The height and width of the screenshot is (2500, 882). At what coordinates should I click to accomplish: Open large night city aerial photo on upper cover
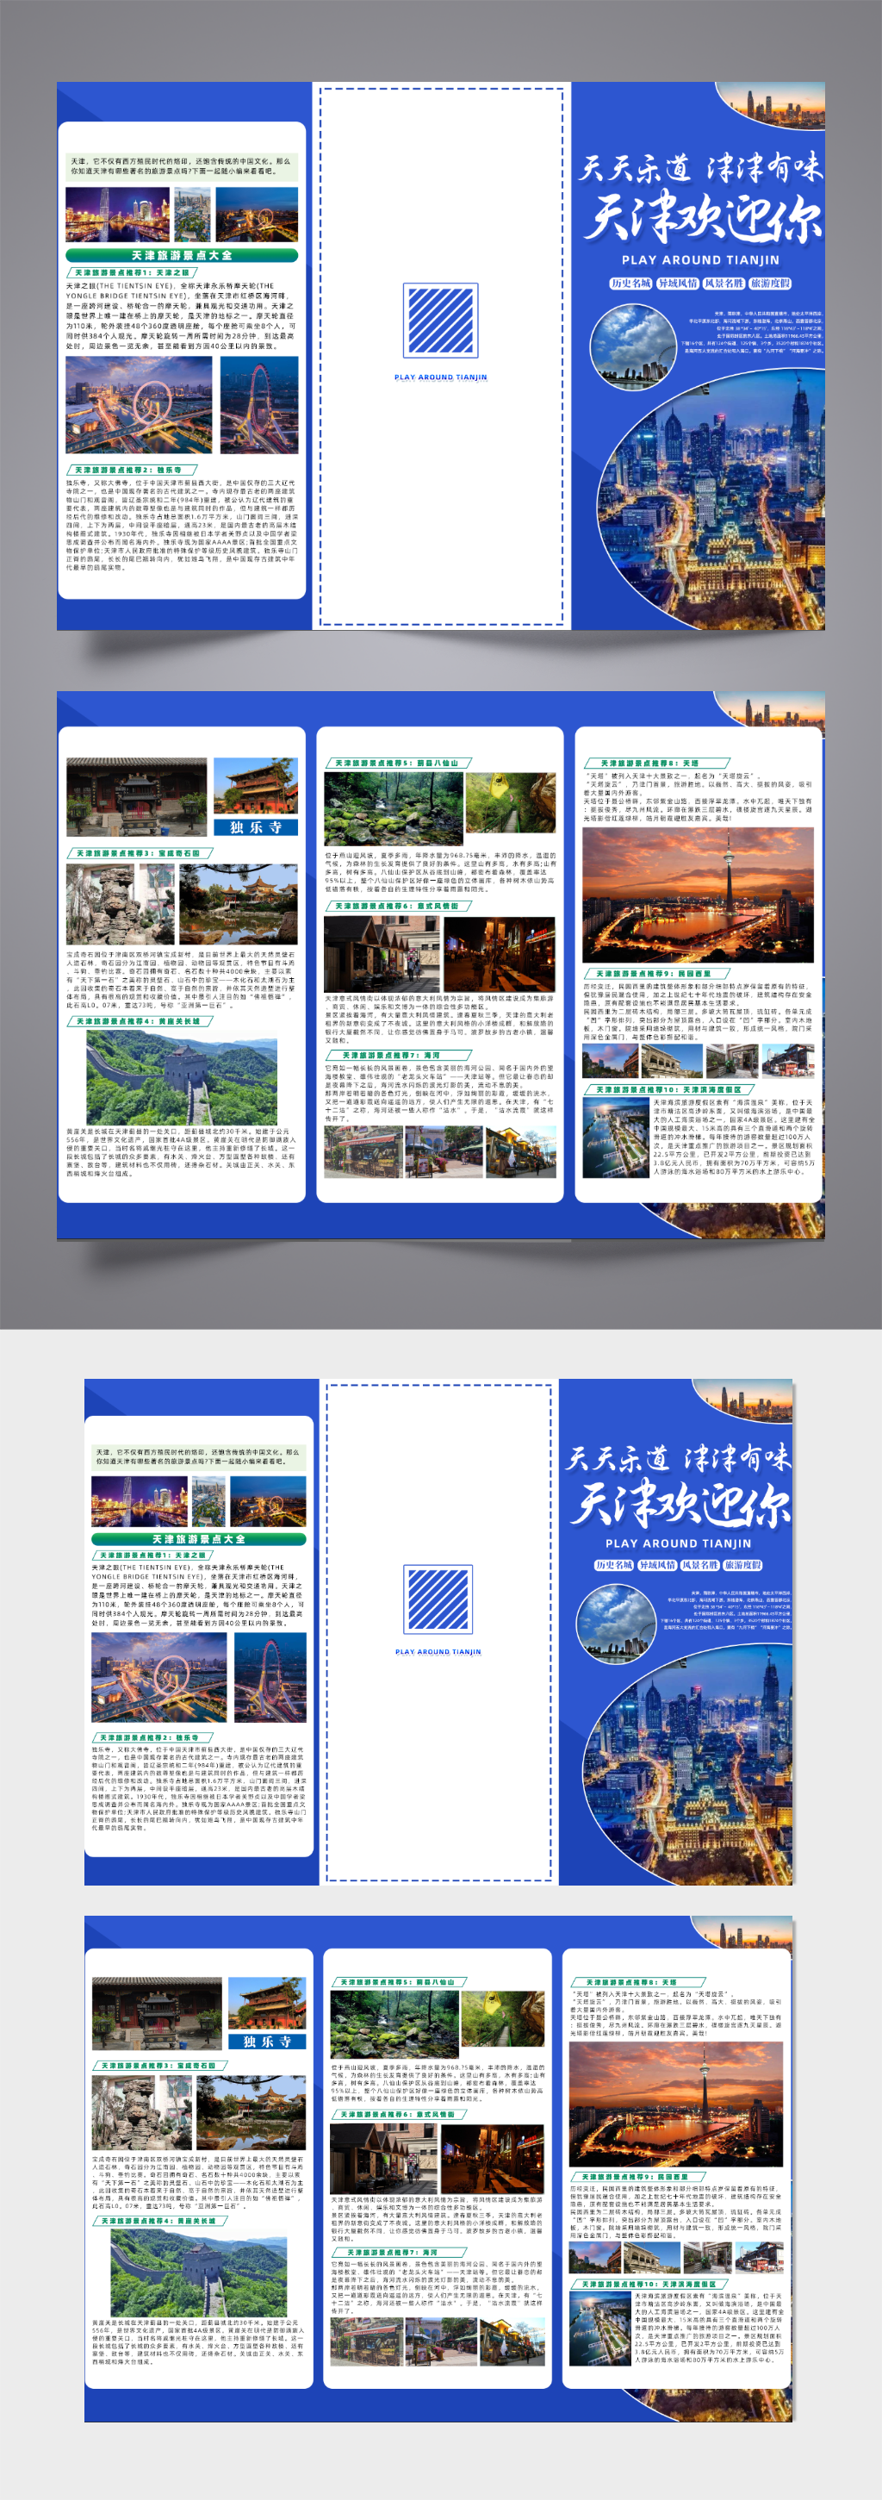point(713,501)
